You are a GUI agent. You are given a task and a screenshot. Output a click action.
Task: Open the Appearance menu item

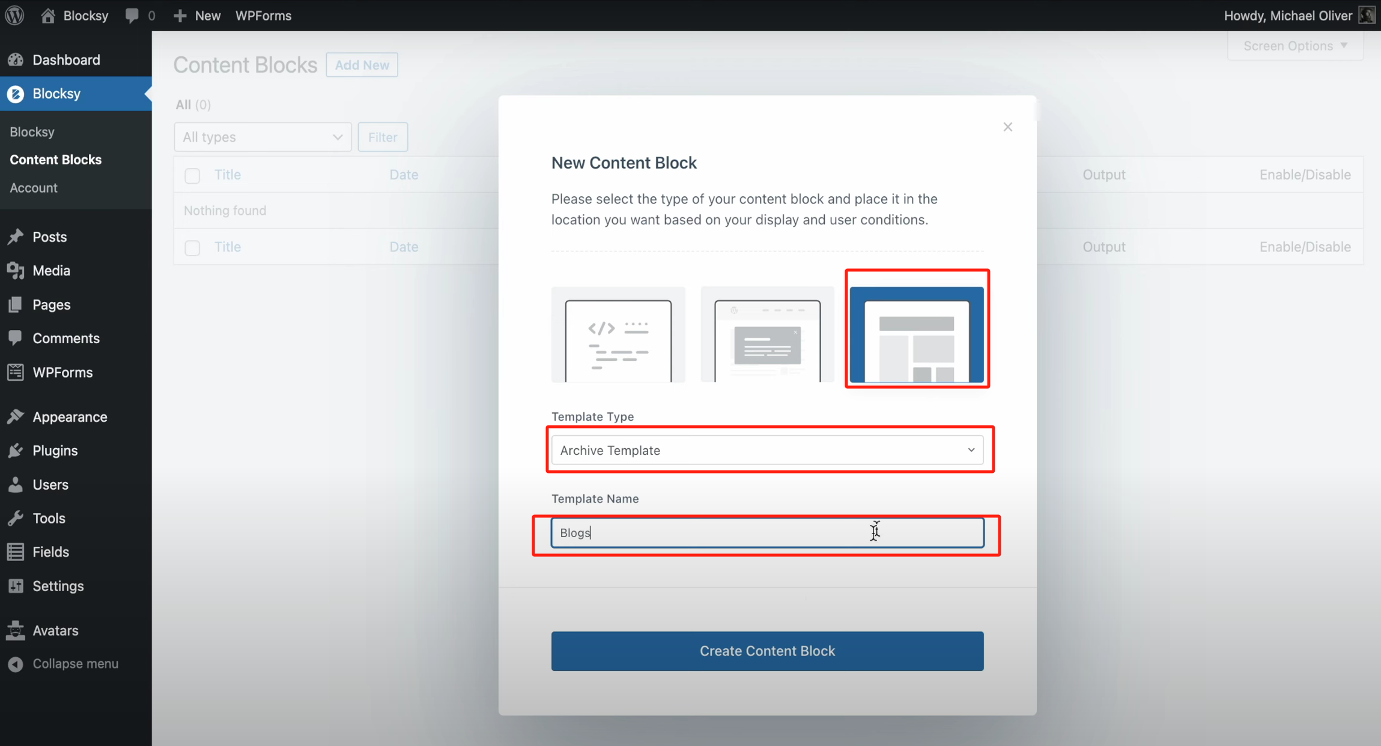(x=70, y=417)
